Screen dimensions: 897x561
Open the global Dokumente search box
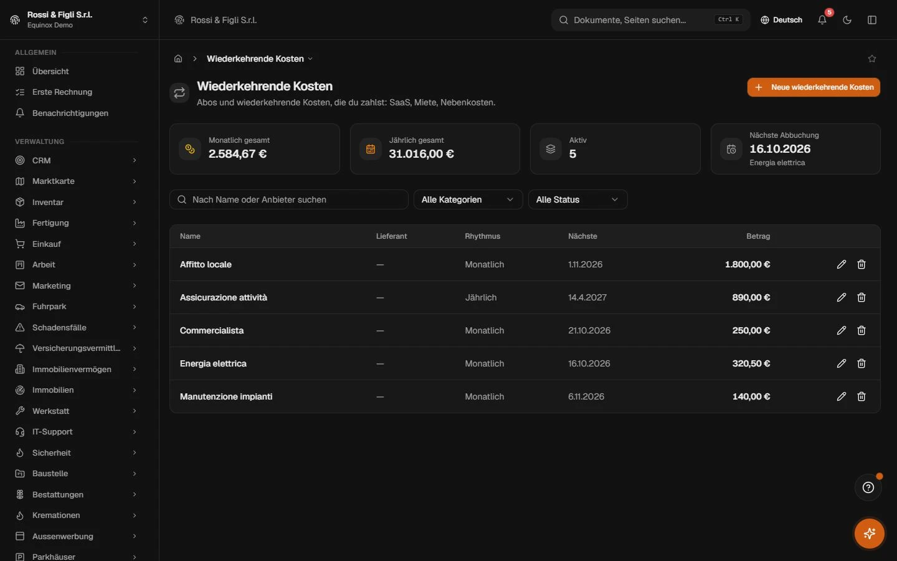pos(650,20)
